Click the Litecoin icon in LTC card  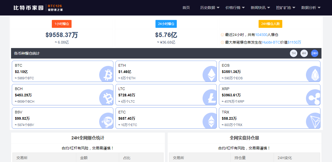pyautogui.click(x=210, y=97)
